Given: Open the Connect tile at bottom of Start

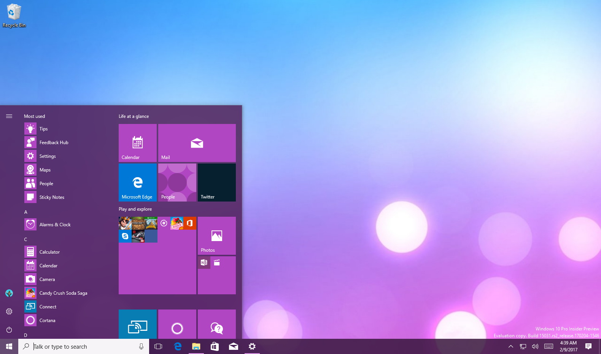Looking at the screenshot, I should pos(138,324).
